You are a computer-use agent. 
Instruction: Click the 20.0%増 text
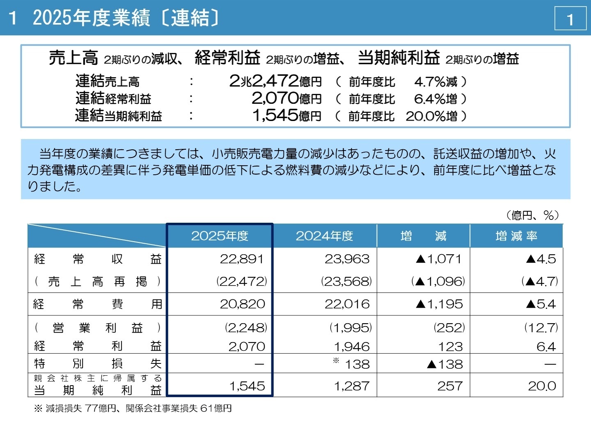point(431,116)
